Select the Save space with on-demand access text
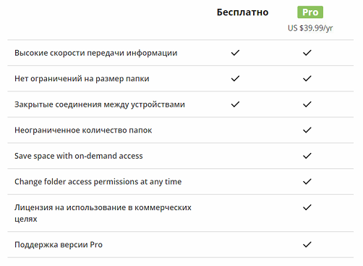 point(79,156)
